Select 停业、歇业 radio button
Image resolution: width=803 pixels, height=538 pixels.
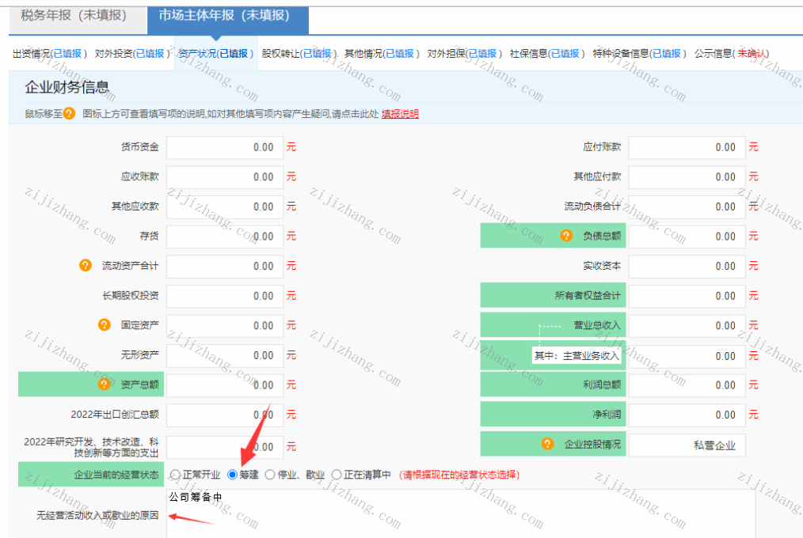coord(270,475)
